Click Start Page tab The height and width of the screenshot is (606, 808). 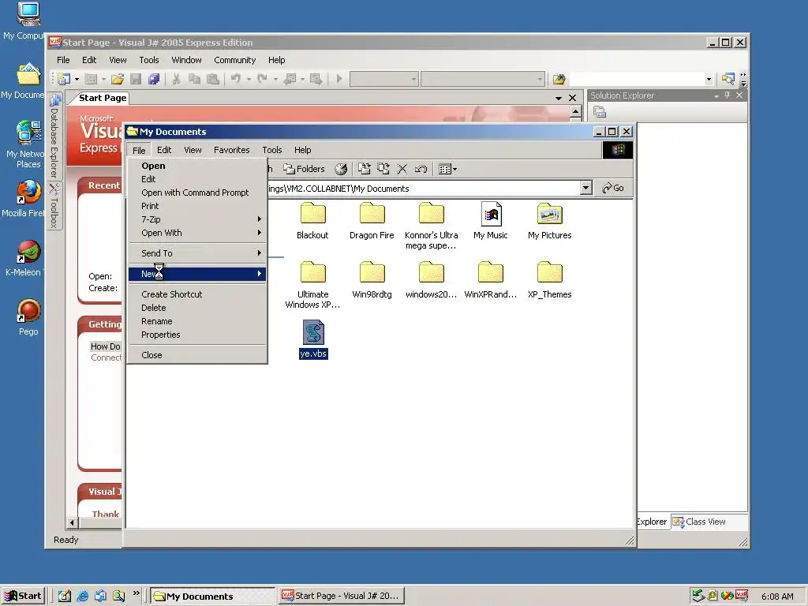click(x=102, y=98)
